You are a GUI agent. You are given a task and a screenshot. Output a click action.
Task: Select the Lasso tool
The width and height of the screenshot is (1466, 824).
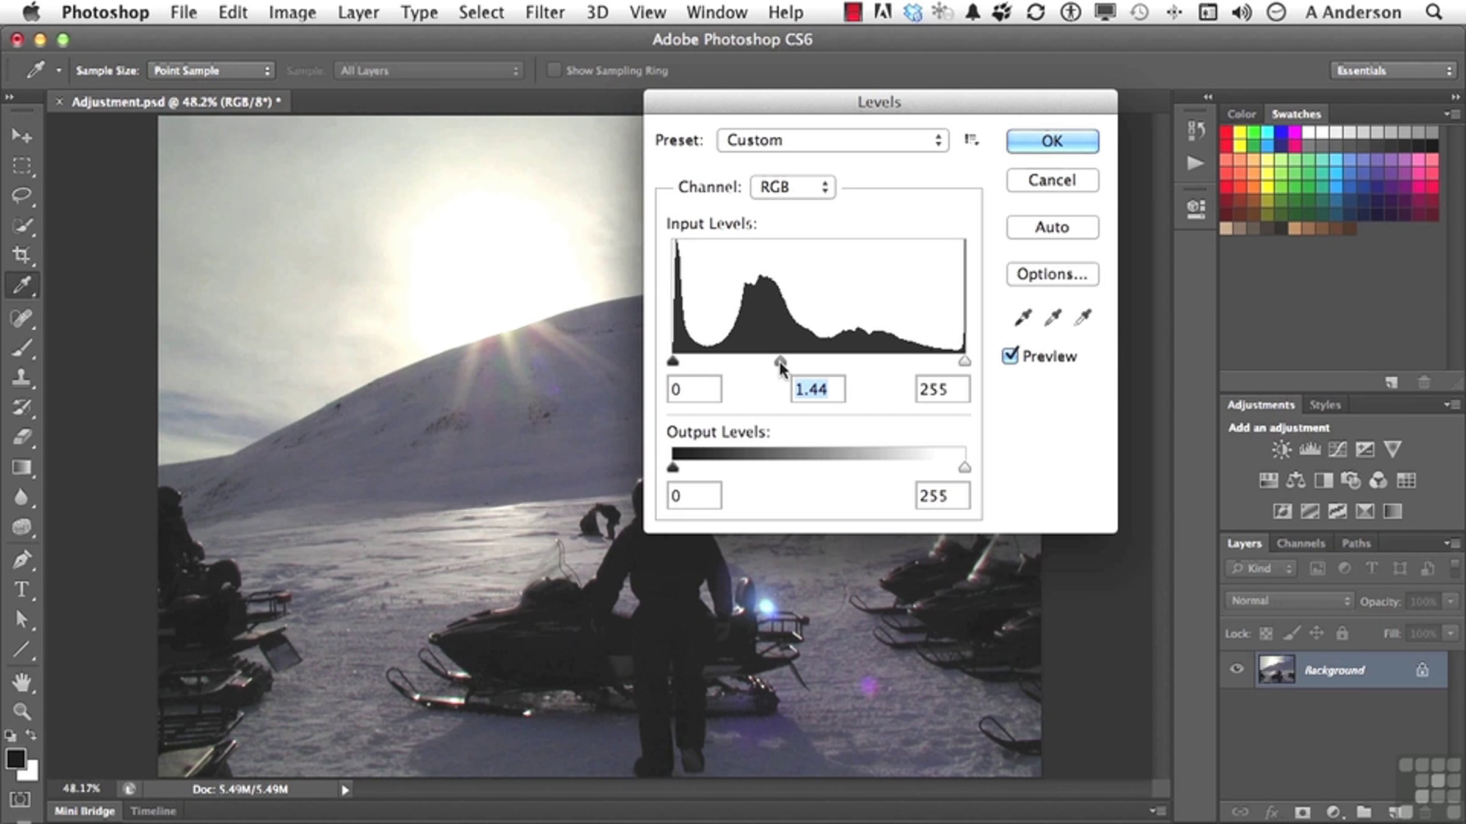[22, 195]
